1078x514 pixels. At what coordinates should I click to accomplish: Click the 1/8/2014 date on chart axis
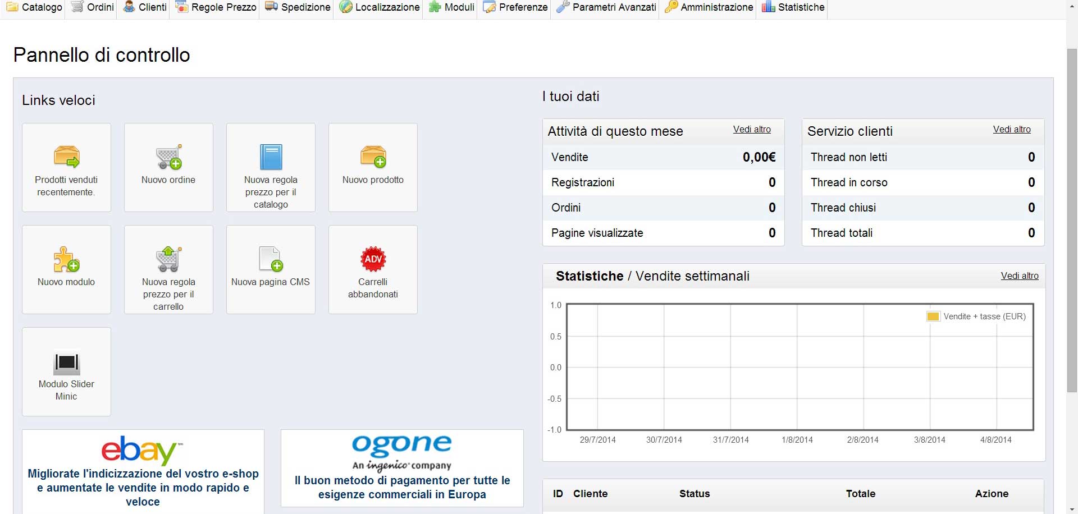[x=797, y=440]
